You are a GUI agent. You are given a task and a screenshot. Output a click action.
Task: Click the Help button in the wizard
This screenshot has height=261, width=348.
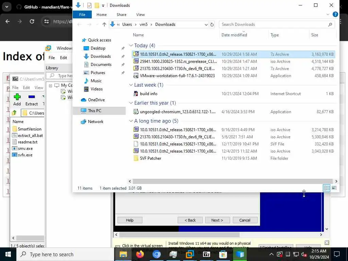coord(130,220)
